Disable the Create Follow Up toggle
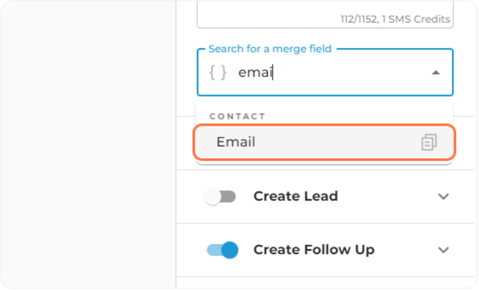The height and width of the screenshot is (290, 479). 223,250
